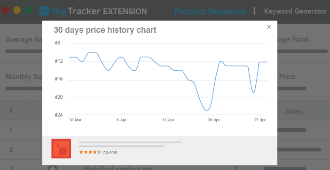This screenshot has height=170, width=330.
Task: Select the lowest dip point near 20. Apr
Action: pyautogui.click(x=207, y=110)
